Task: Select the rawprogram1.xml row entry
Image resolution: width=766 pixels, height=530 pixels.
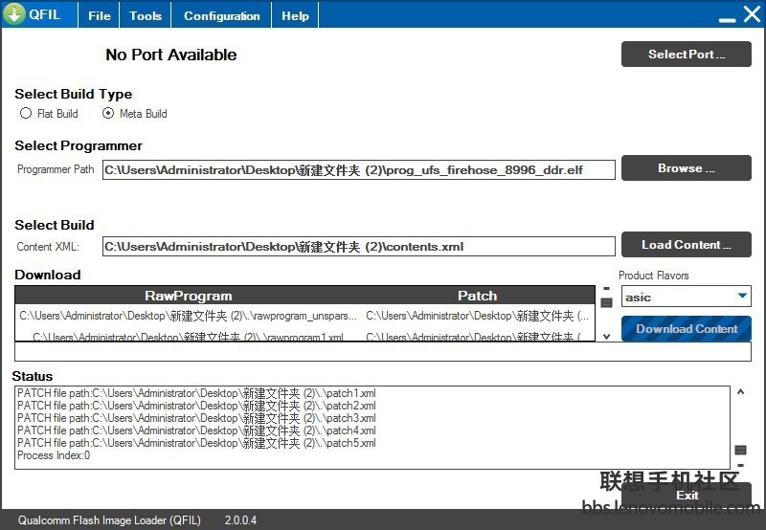Action: click(189, 336)
